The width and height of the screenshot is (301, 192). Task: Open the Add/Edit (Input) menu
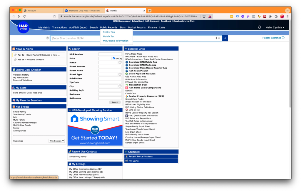(78, 27)
